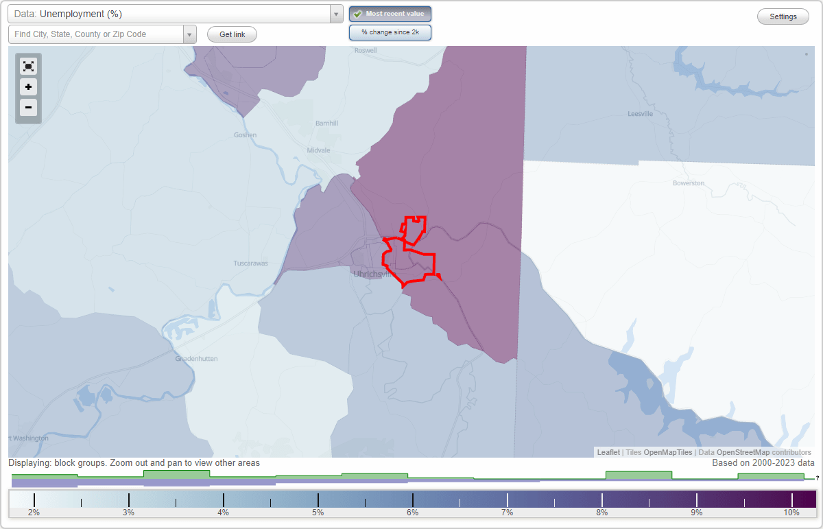
Task: Open the Data: Unemployment (%) dropdown
Action: click(x=171, y=12)
